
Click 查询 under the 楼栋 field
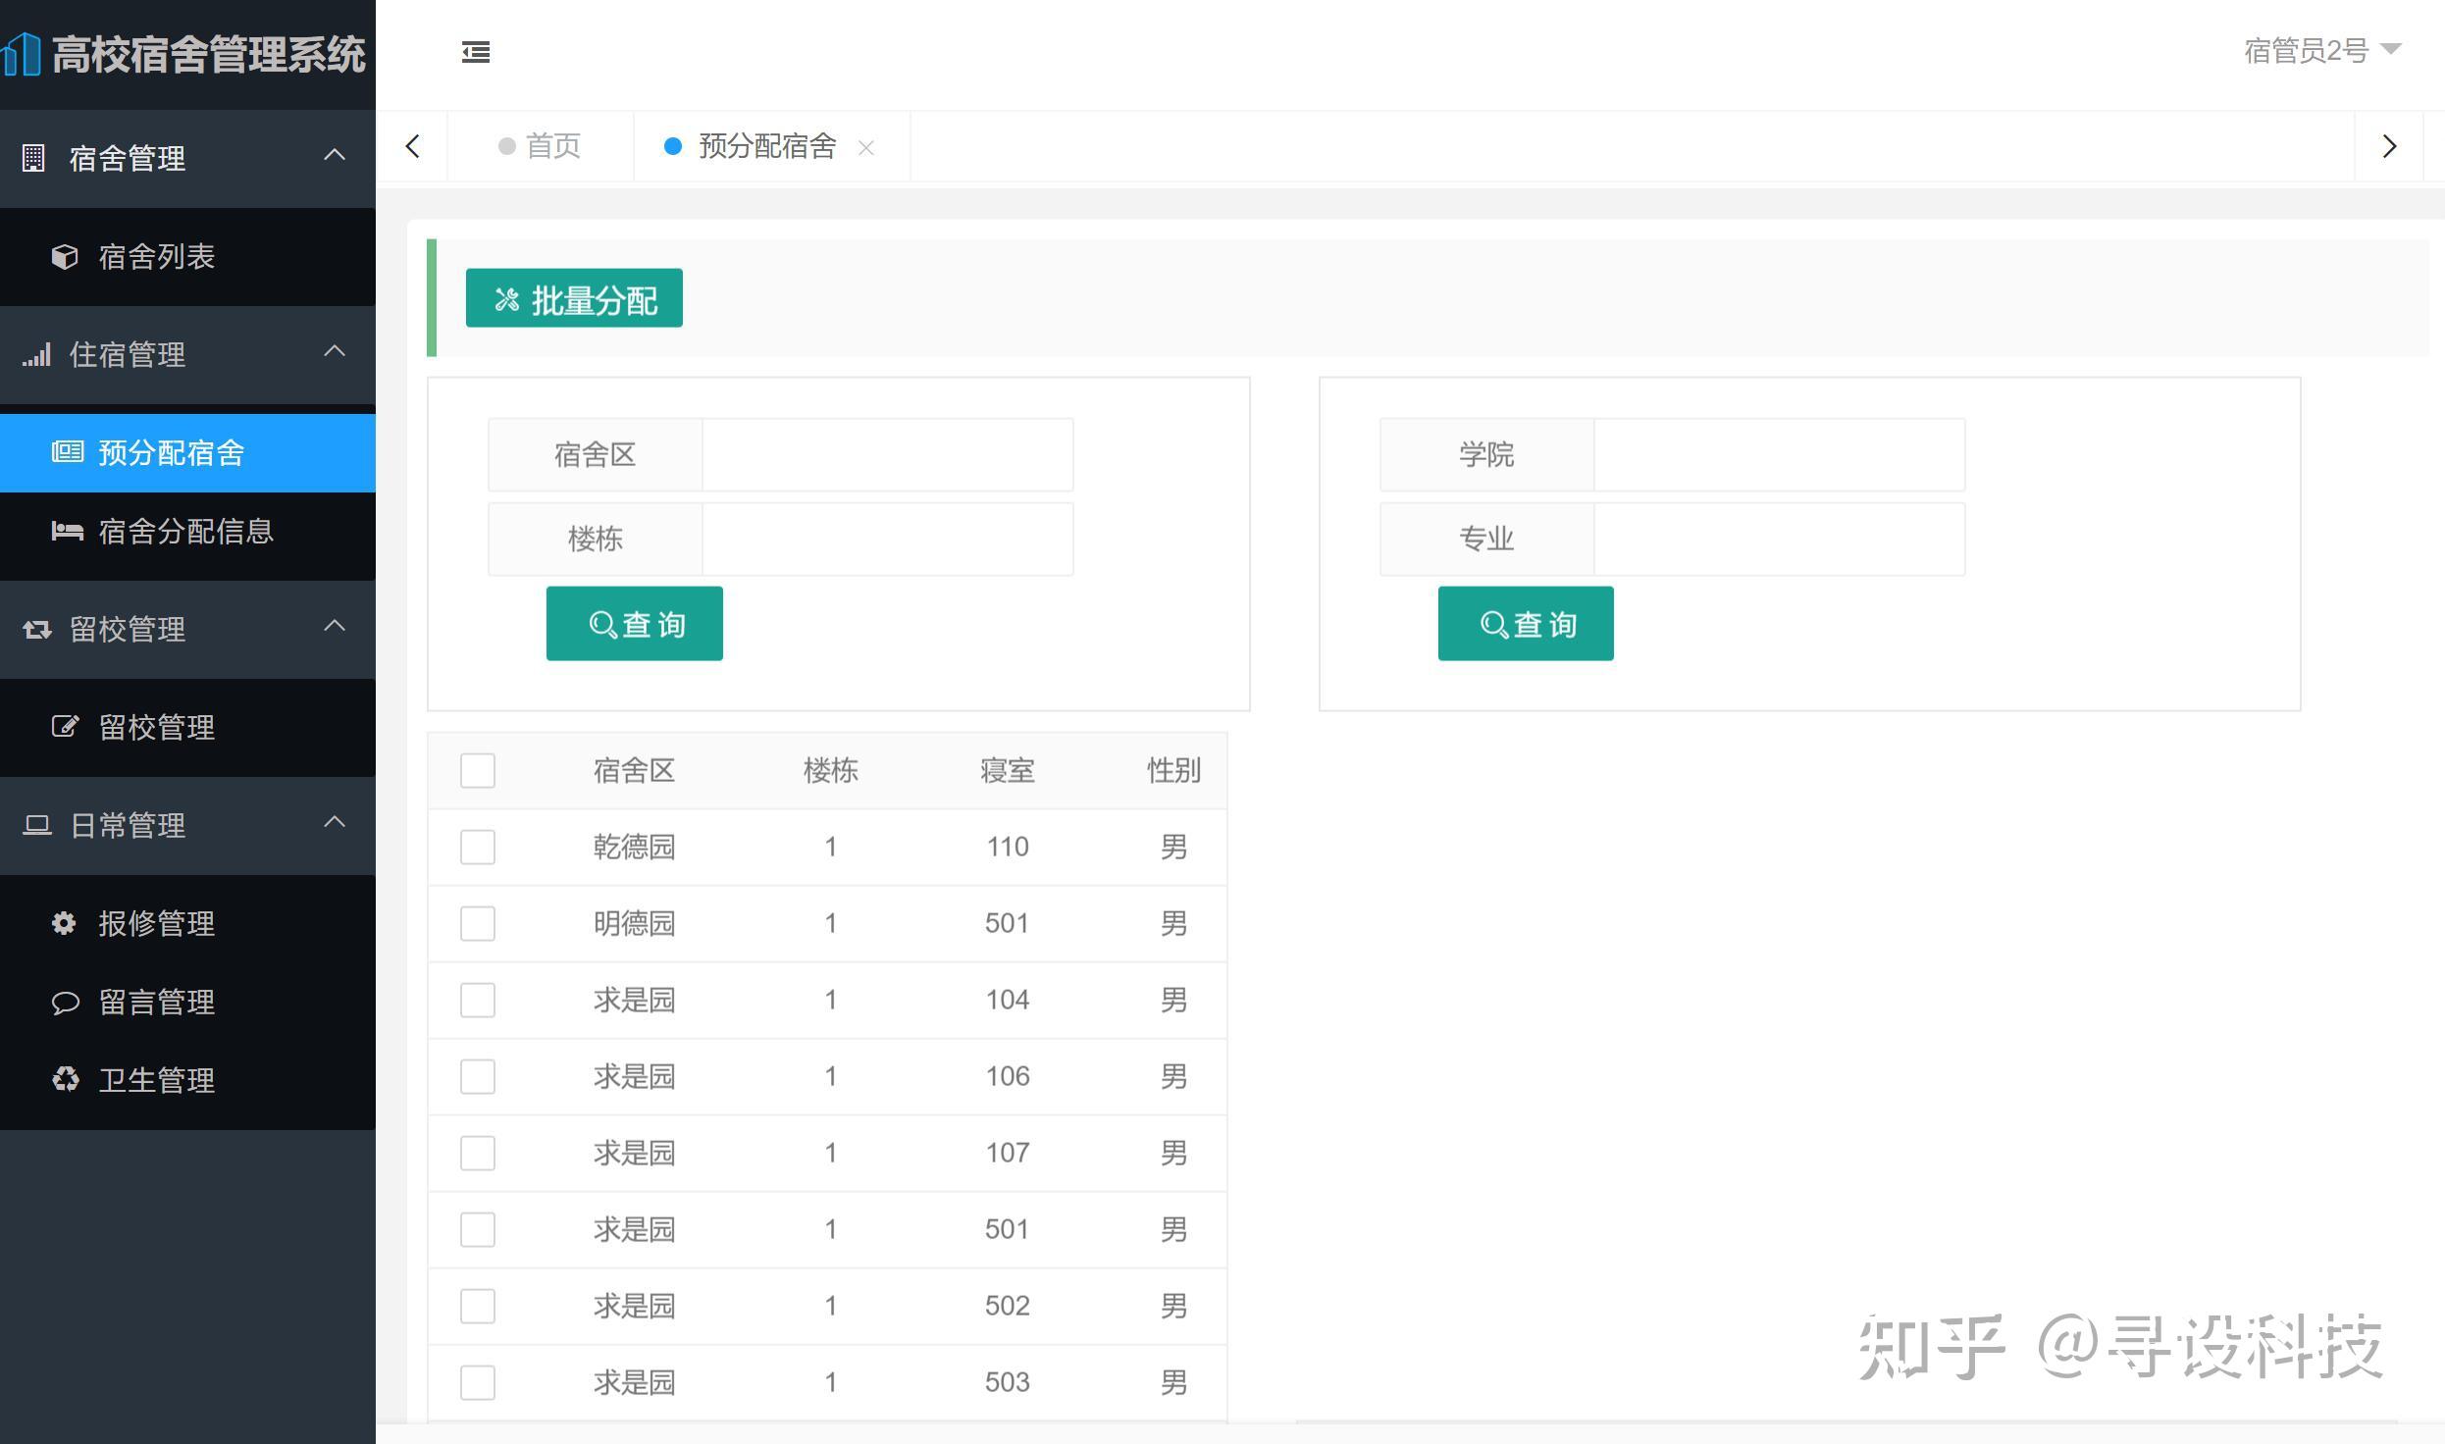pos(635,624)
